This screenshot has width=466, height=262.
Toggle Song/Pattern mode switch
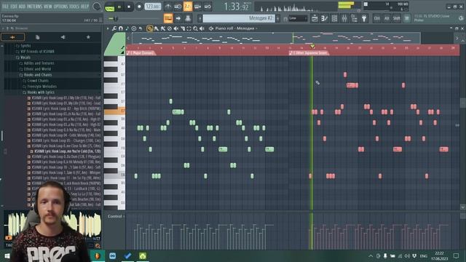(x=110, y=7)
